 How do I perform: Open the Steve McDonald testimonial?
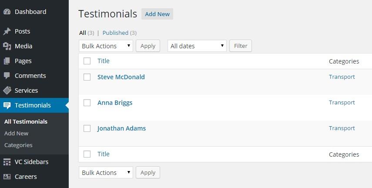coord(121,77)
